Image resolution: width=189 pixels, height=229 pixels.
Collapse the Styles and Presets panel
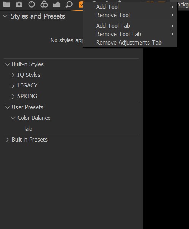point(5,16)
